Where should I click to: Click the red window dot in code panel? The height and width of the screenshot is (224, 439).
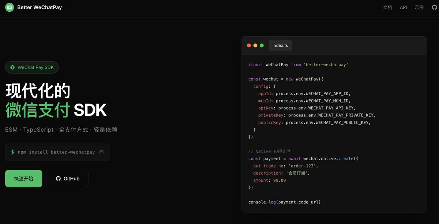pyautogui.click(x=249, y=45)
